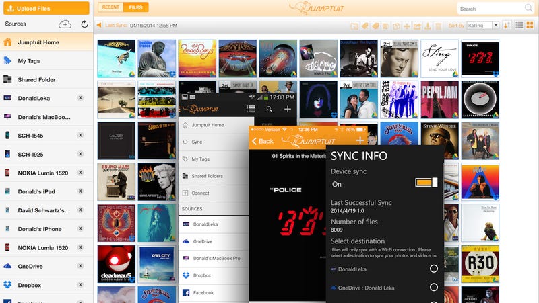This screenshot has height=303, width=539.
Task: Open the Sort By Rating dropdown
Action: coord(482,25)
